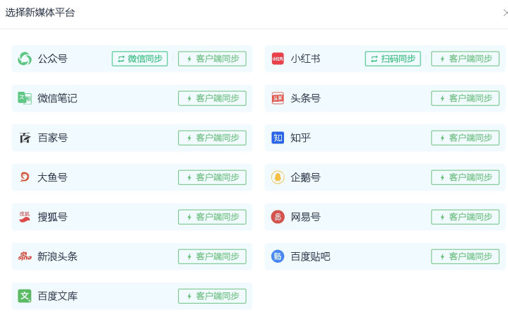Screen dimensions: 508x327
Task: Click 客户端同步 button for 百度文库
Action: click(212, 296)
